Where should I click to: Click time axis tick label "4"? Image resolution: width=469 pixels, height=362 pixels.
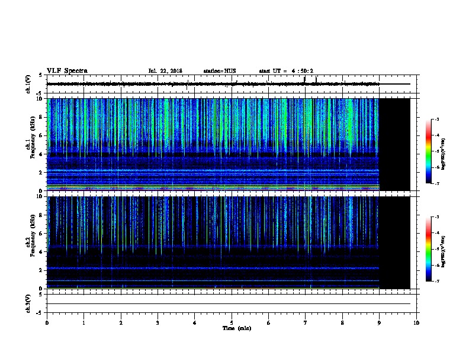195,323
